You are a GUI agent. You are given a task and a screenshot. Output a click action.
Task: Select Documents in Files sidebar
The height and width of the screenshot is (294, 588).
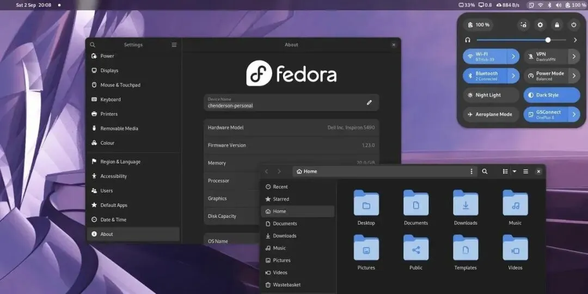tap(298, 223)
